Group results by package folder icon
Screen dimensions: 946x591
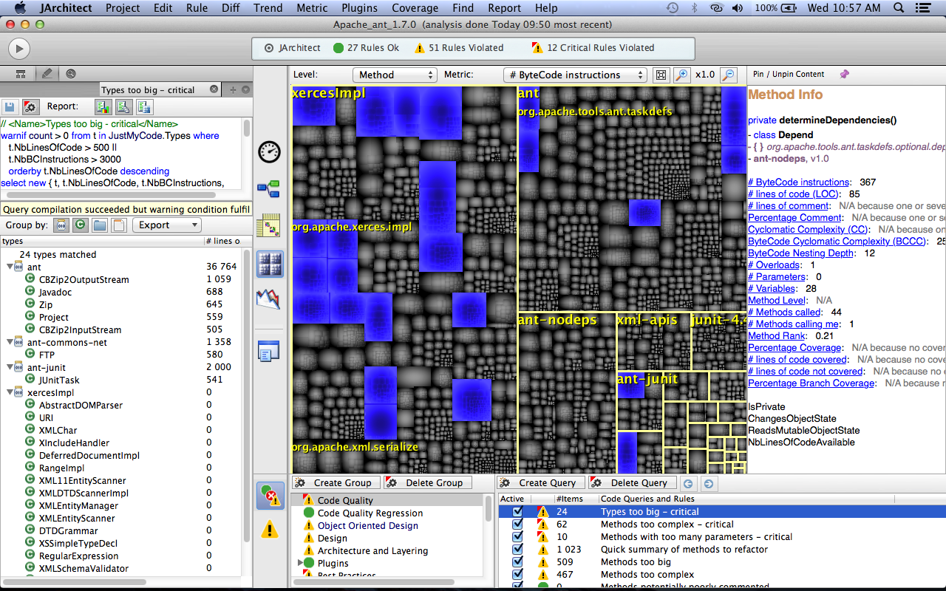100,225
